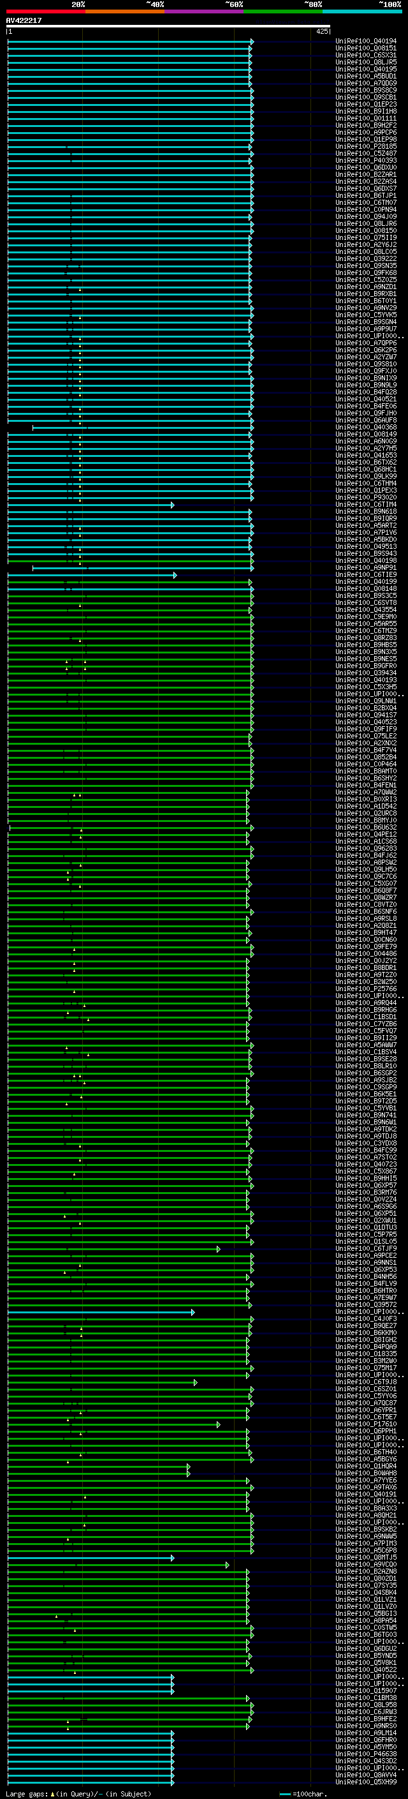Select hit UniRef100_C0PN94
The height and width of the screenshot is (1799, 408).
[366, 209]
